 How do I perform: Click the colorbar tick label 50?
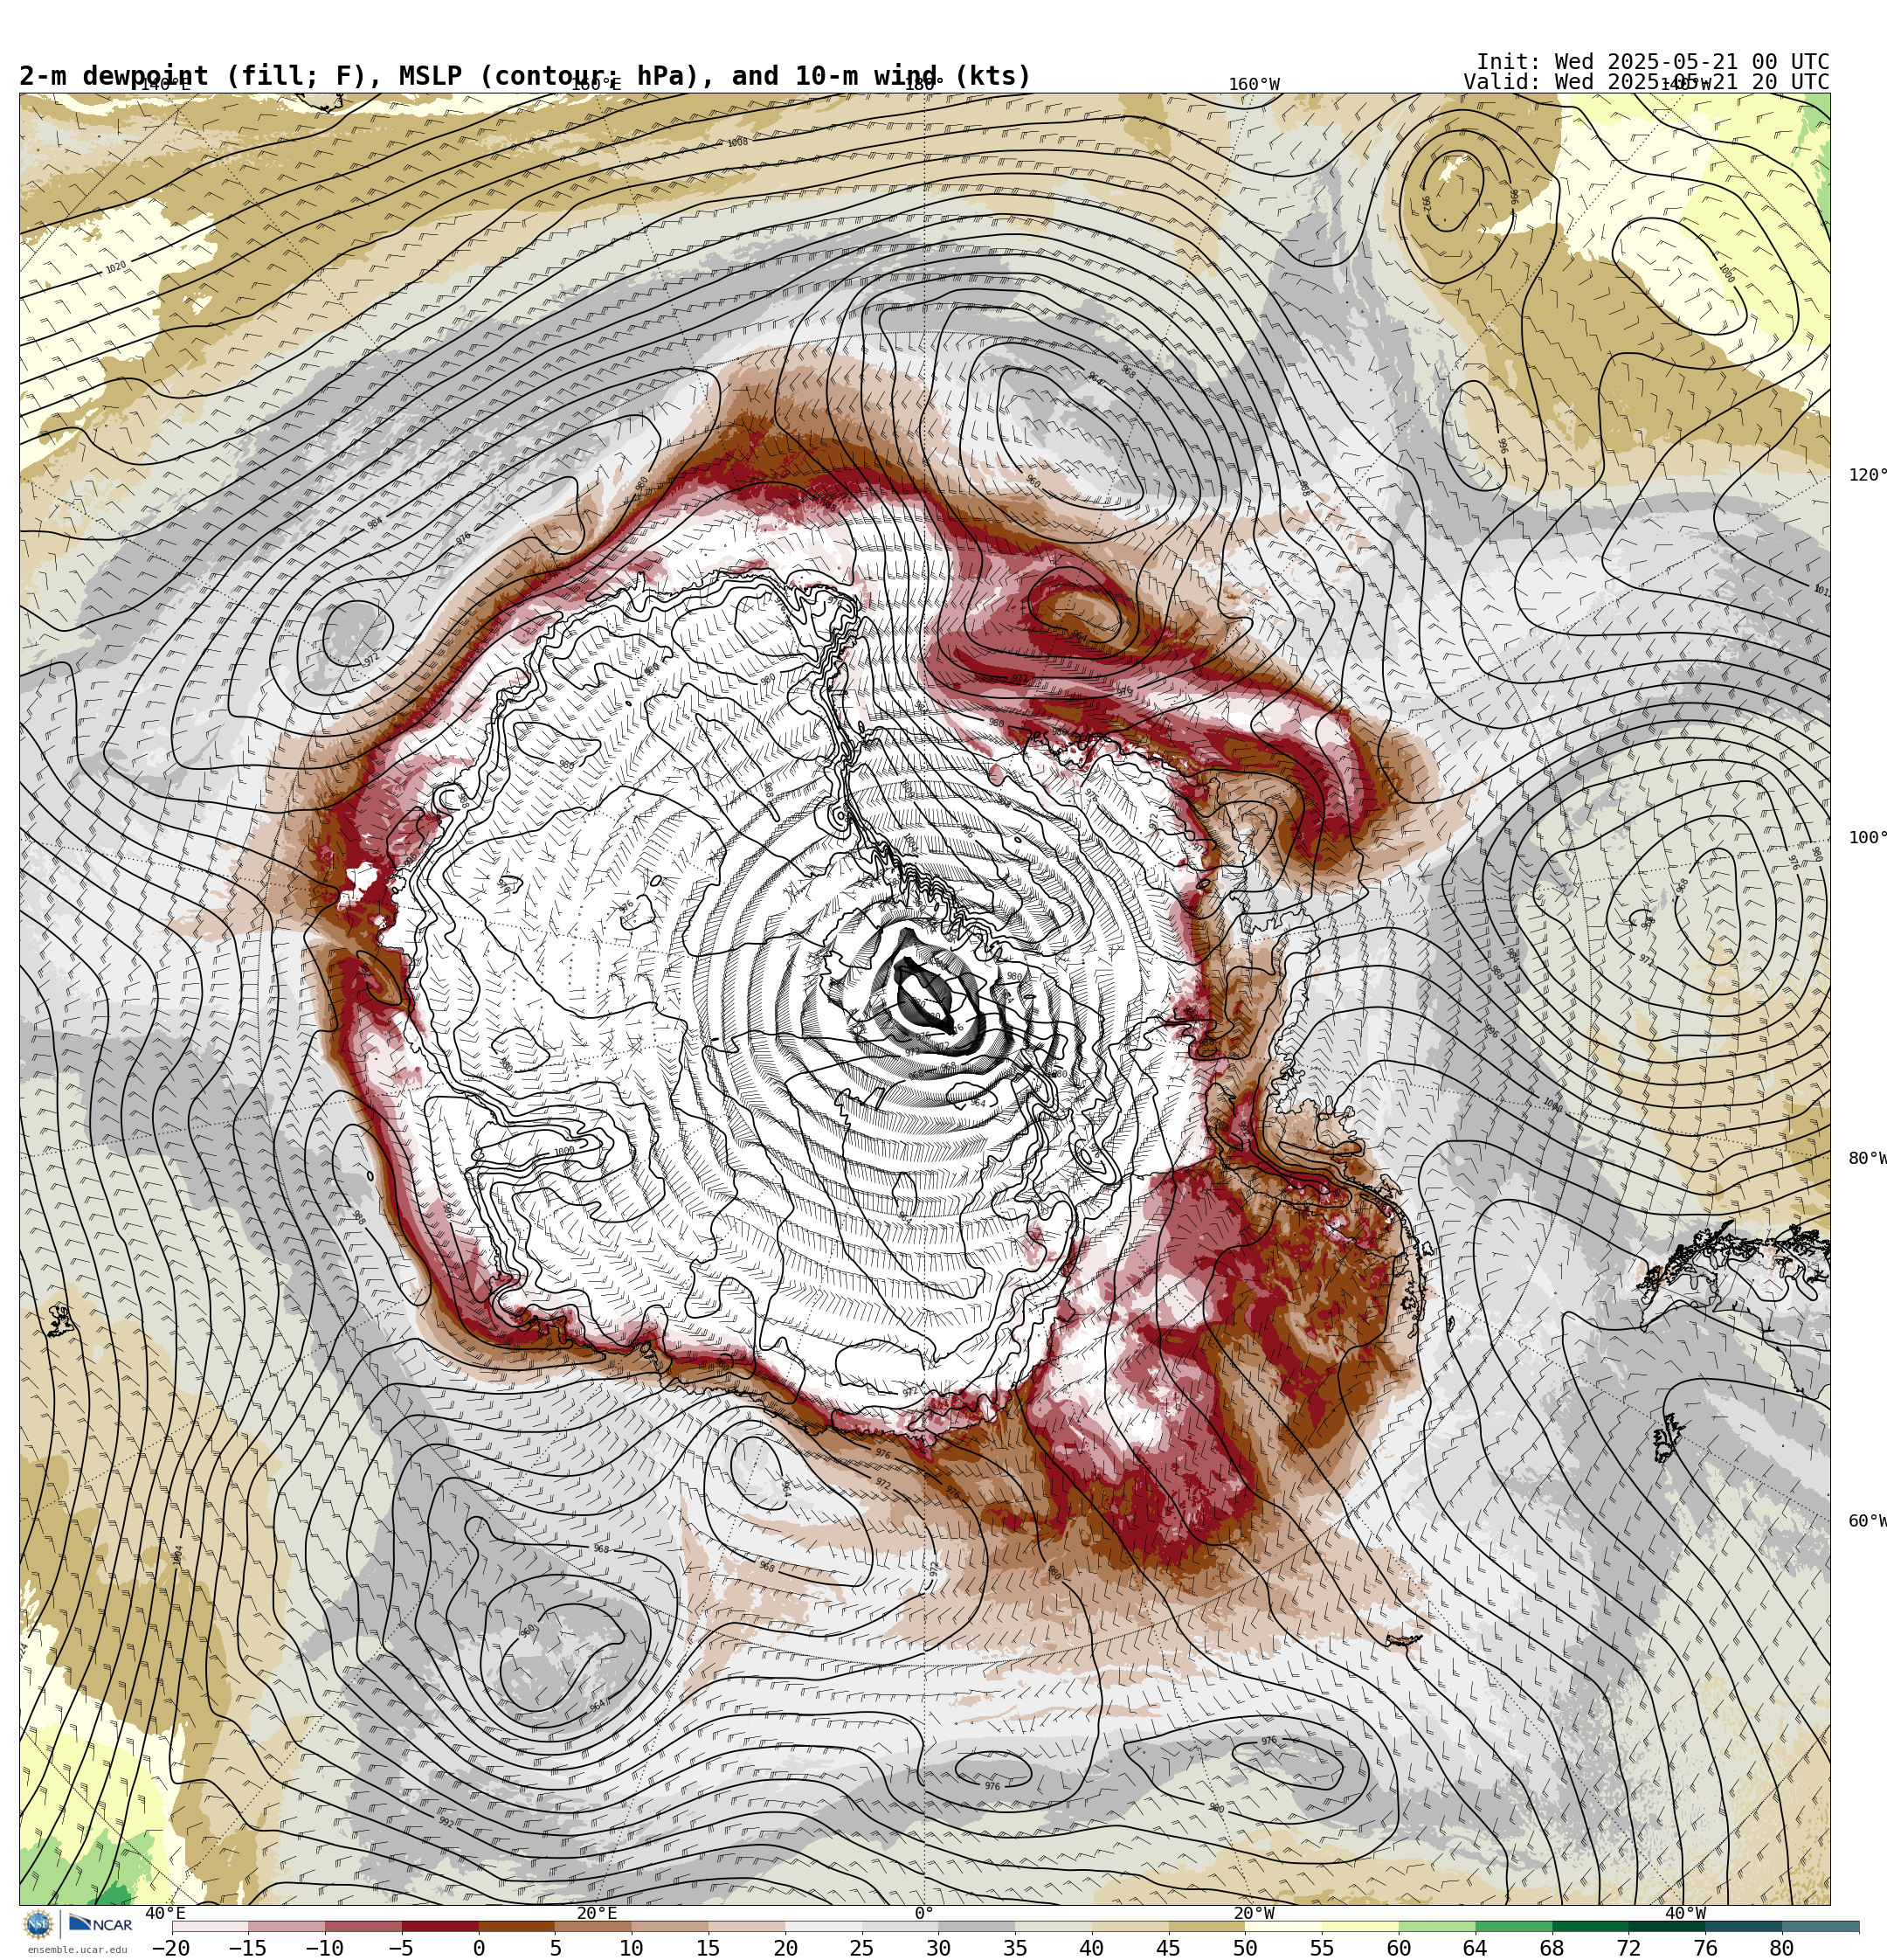point(1245,1948)
